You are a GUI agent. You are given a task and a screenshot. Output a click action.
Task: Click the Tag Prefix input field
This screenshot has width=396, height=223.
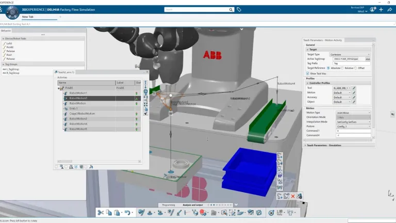pyautogui.click(x=352, y=63)
